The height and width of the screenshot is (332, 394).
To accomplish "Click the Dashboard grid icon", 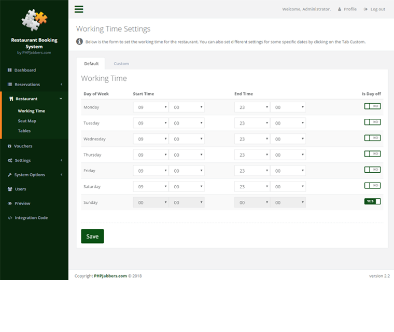I will coord(9,70).
